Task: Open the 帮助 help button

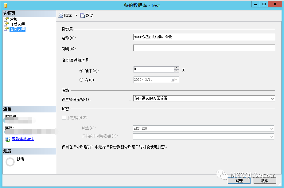Action: coord(87,15)
